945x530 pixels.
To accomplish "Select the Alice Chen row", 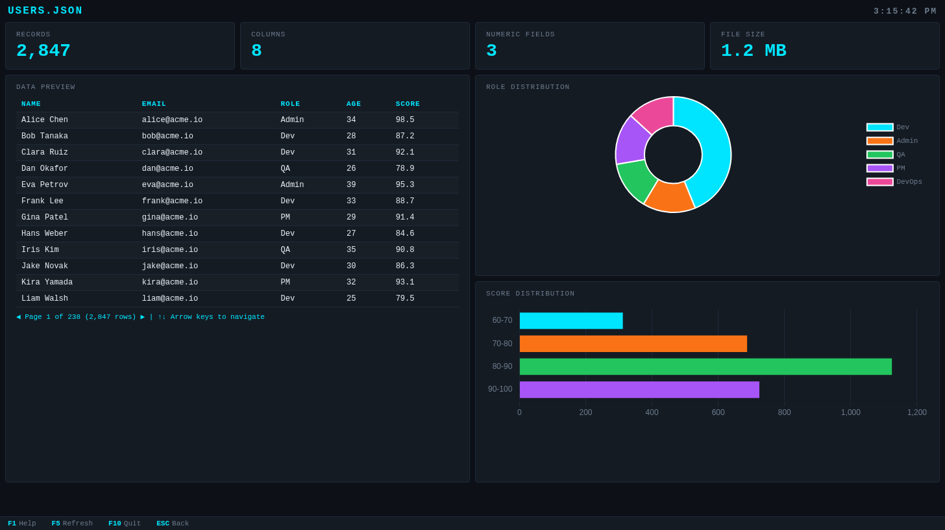I will click(x=195, y=120).
